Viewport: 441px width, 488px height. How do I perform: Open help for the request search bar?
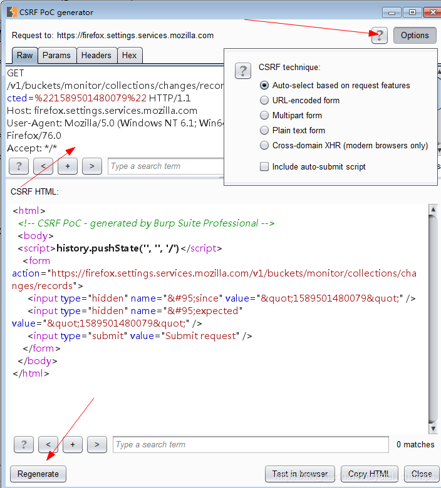point(19,166)
